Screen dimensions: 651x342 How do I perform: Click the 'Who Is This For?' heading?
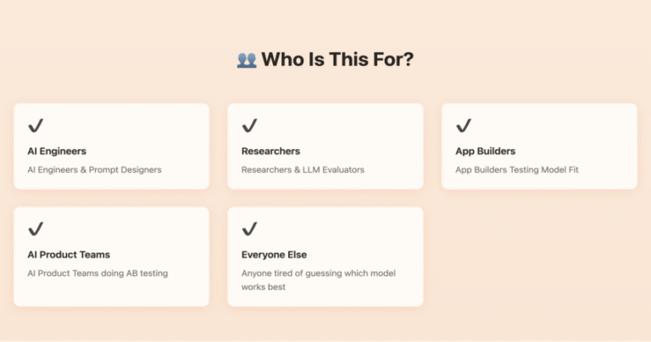(x=337, y=59)
